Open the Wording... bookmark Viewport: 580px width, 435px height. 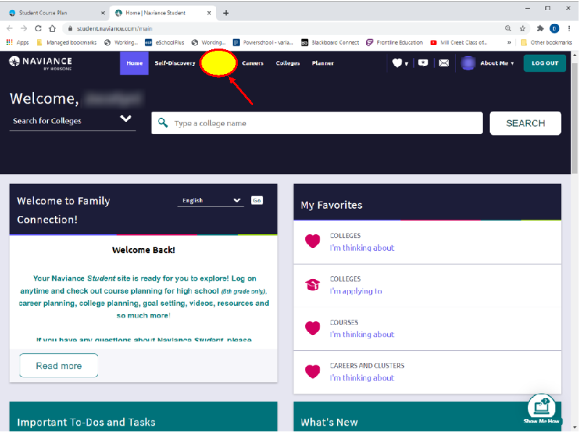click(x=209, y=43)
